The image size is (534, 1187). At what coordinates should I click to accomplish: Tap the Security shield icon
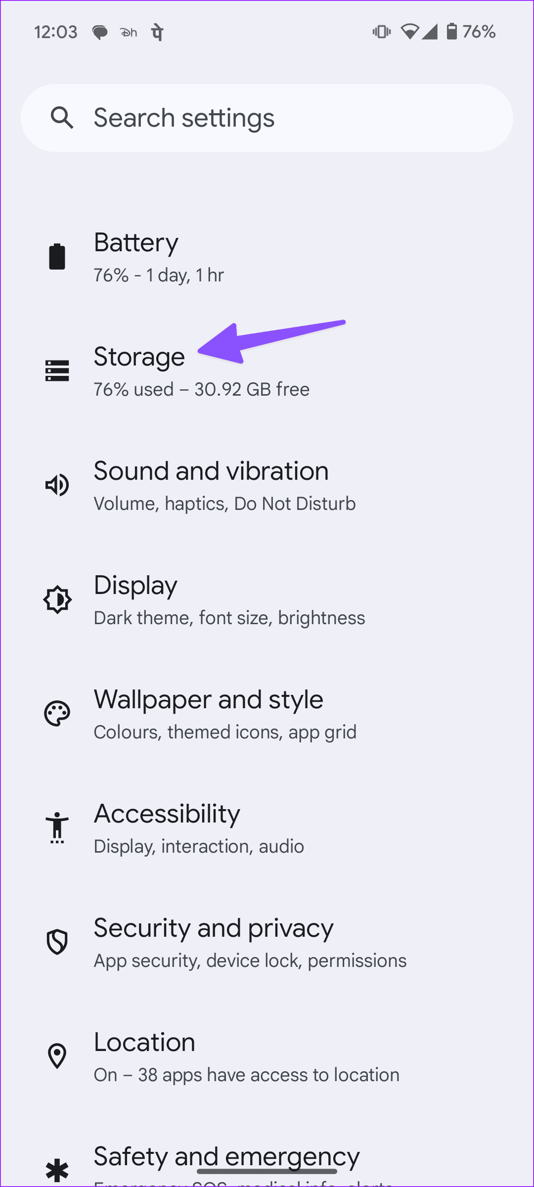click(57, 942)
